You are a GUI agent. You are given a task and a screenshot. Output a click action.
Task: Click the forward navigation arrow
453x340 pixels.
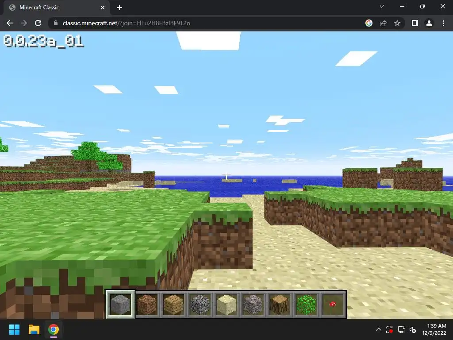point(24,23)
